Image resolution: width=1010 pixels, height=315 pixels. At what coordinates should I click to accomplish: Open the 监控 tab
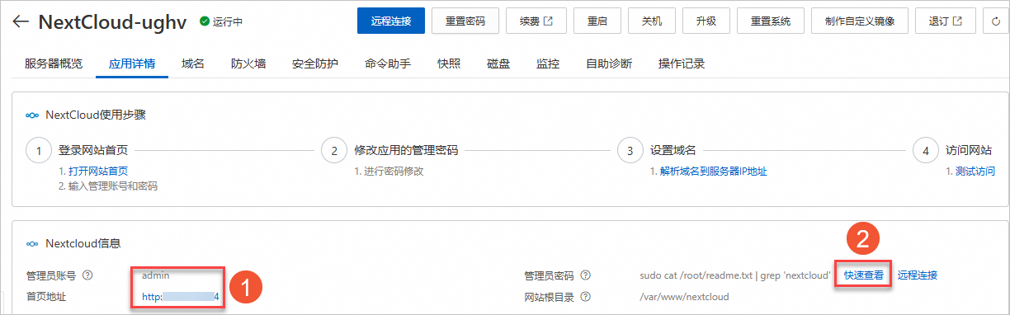click(x=548, y=63)
